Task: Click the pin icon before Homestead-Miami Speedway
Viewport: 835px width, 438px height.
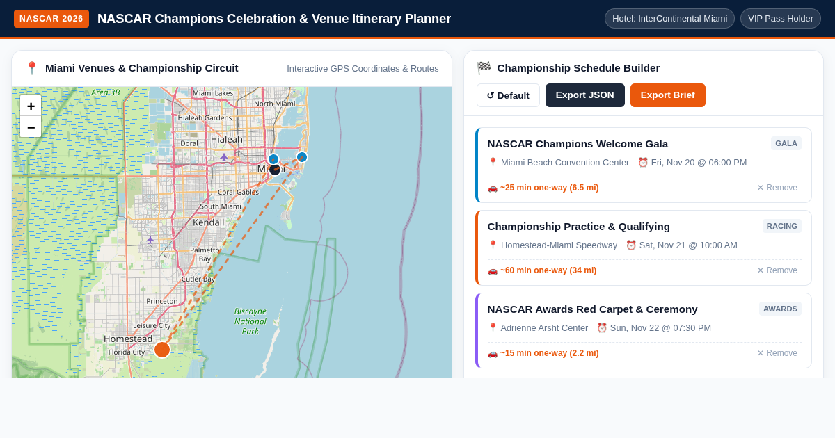Action: click(493, 245)
